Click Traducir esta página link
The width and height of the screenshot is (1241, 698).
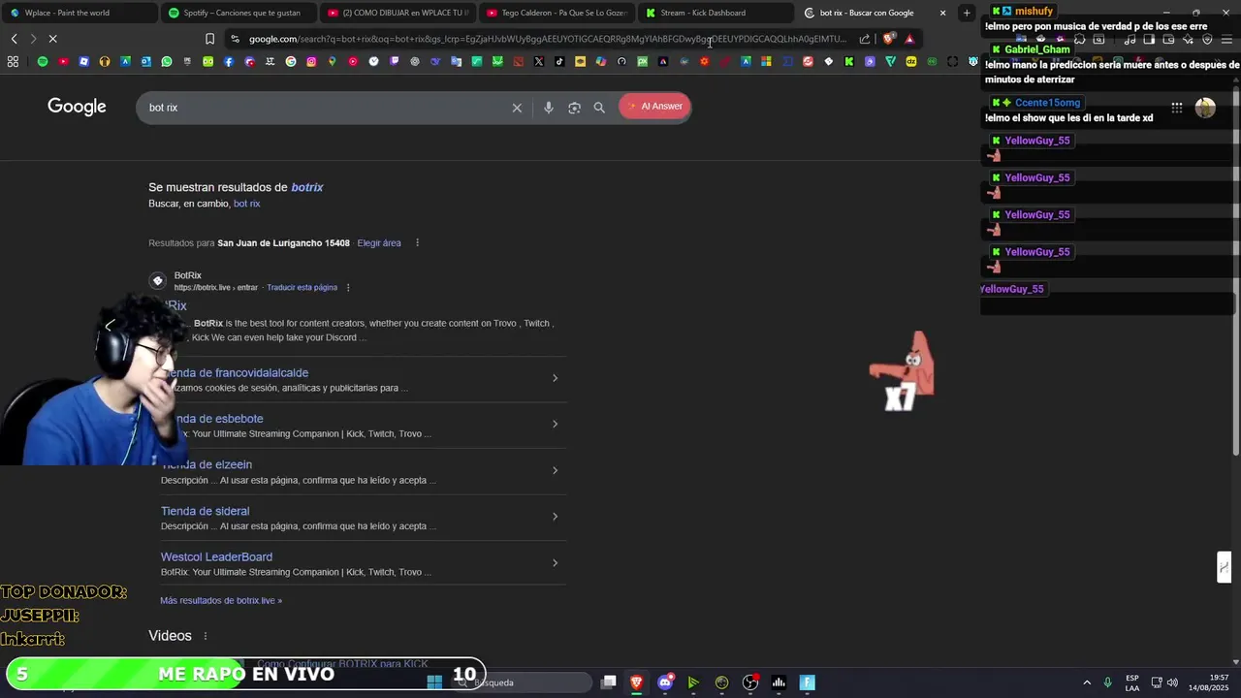pos(302,288)
